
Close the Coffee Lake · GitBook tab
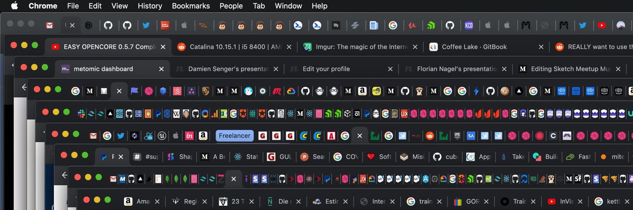coord(541,47)
